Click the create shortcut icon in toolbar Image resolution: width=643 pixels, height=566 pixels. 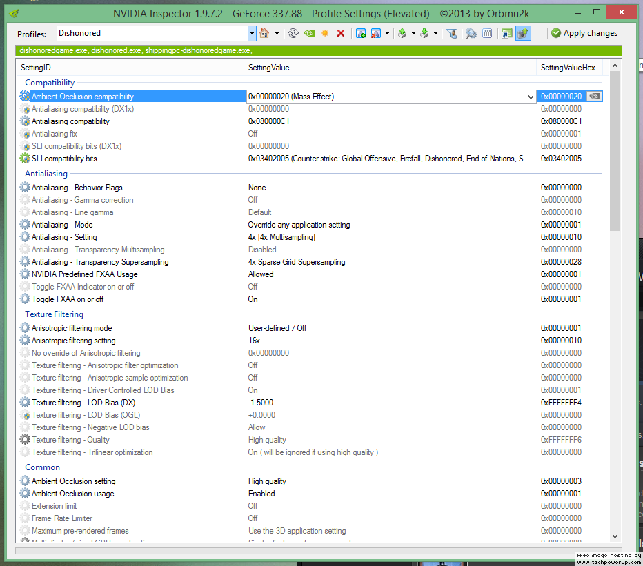507,33
